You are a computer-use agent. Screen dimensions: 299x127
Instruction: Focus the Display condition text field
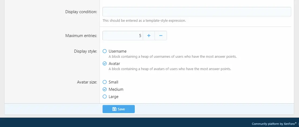coord(197,12)
